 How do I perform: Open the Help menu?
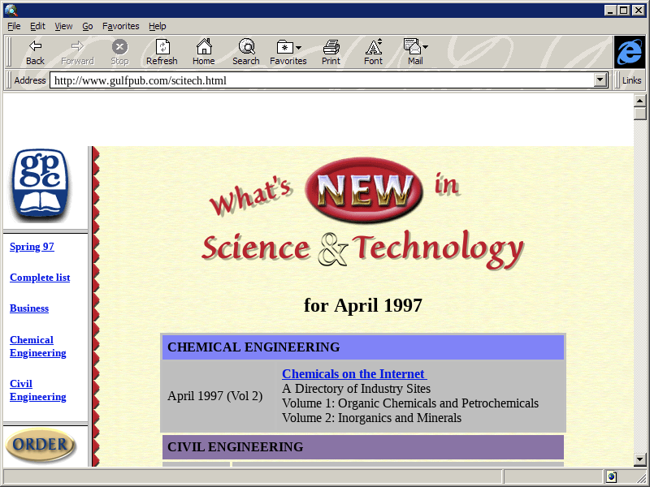click(157, 26)
